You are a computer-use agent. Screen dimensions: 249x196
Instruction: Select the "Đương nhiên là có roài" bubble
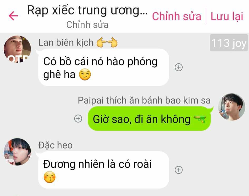[104, 170]
